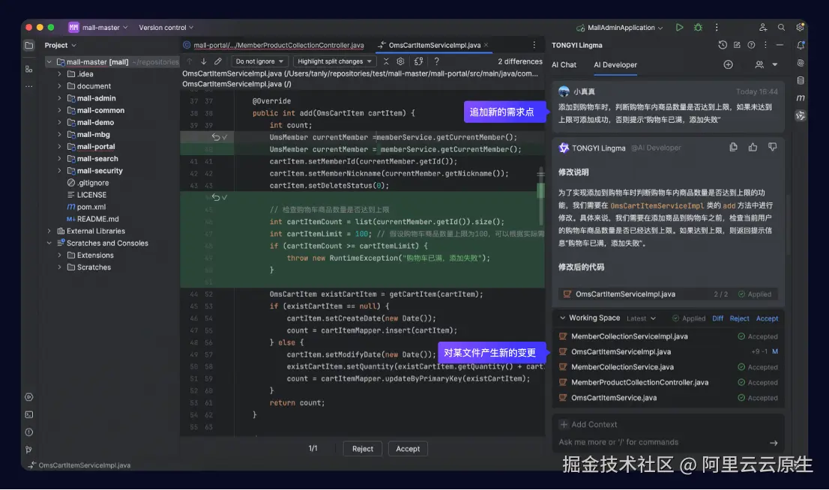This screenshot has height=490, width=829.
Task: Open the search everywhere magnifier icon
Action: [x=781, y=28]
